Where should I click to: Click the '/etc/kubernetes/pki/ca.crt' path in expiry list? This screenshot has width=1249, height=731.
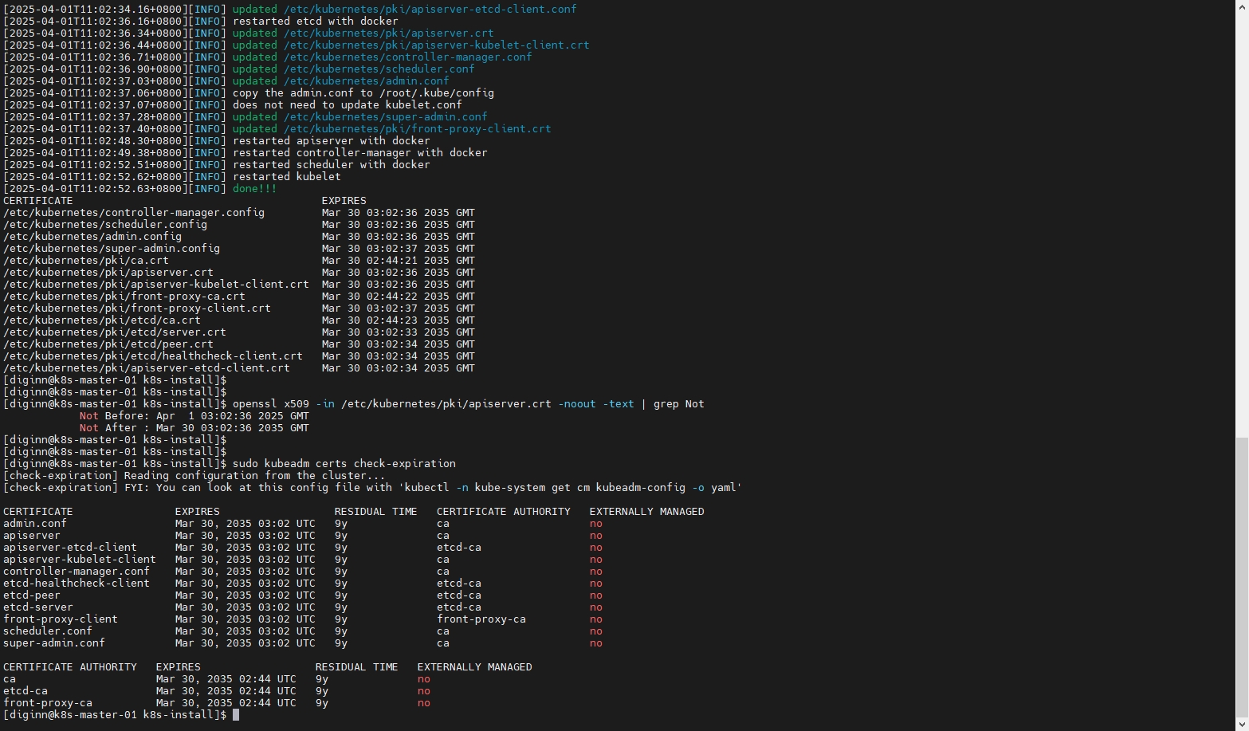point(86,261)
